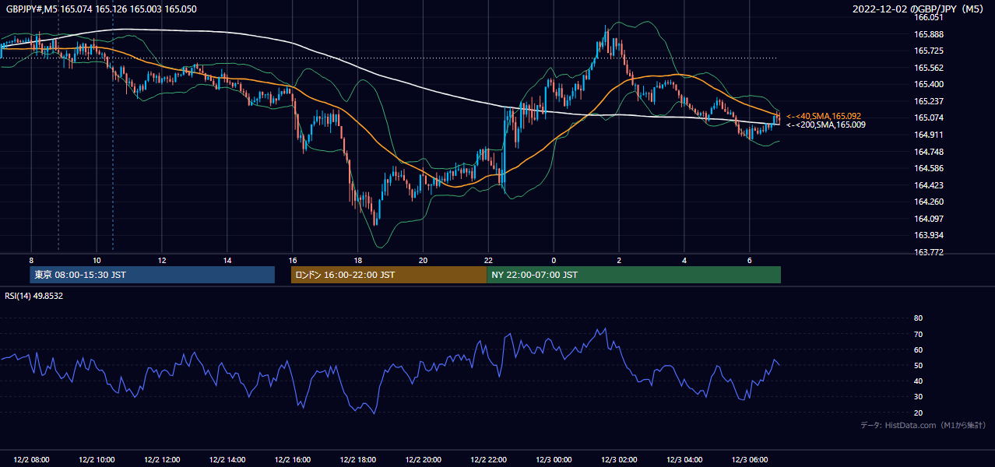Click the 164.748 price axis value
The height and width of the screenshot is (467, 995).
pyautogui.click(x=929, y=152)
